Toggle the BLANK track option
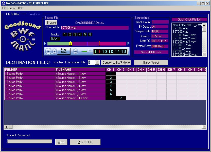The height and width of the screenshot is (152, 211). (55, 39)
